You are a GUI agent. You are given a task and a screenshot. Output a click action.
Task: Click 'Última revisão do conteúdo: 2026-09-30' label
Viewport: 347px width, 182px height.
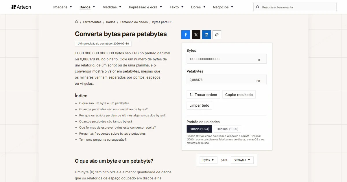pyautogui.click(x=103, y=44)
